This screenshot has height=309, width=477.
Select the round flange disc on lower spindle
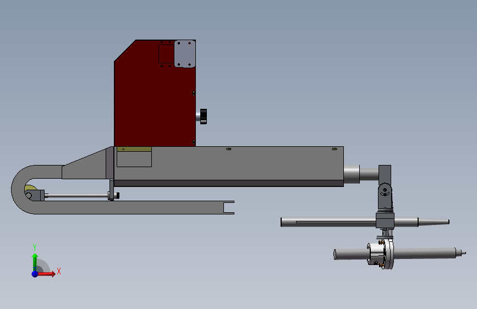pyautogui.click(x=390, y=254)
